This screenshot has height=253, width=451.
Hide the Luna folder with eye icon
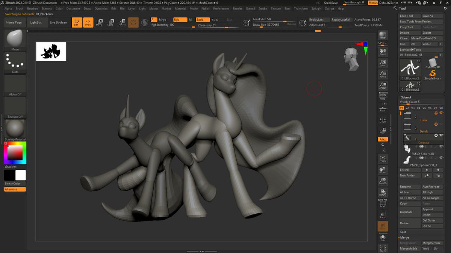tap(441, 113)
